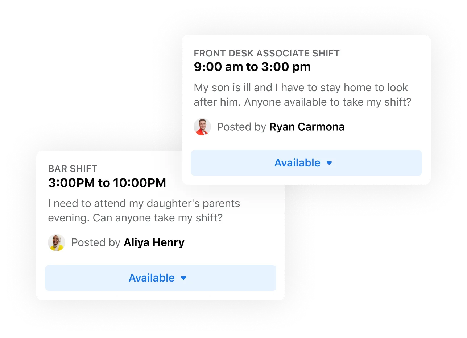Screen dimensions: 467x338
Task: Click the 9:00 am to 3:00 pm time
Action: (x=252, y=67)
